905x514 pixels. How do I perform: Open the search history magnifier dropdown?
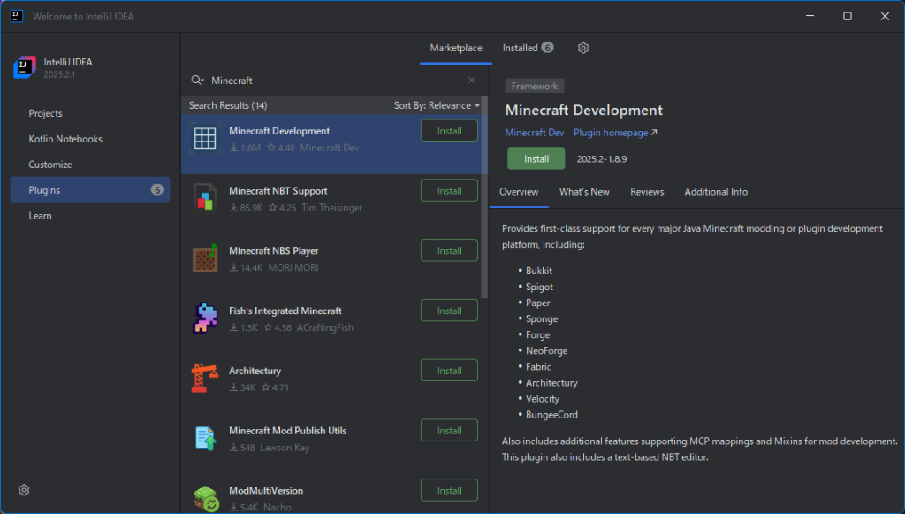pyautogui.click(x=197, y=81)
